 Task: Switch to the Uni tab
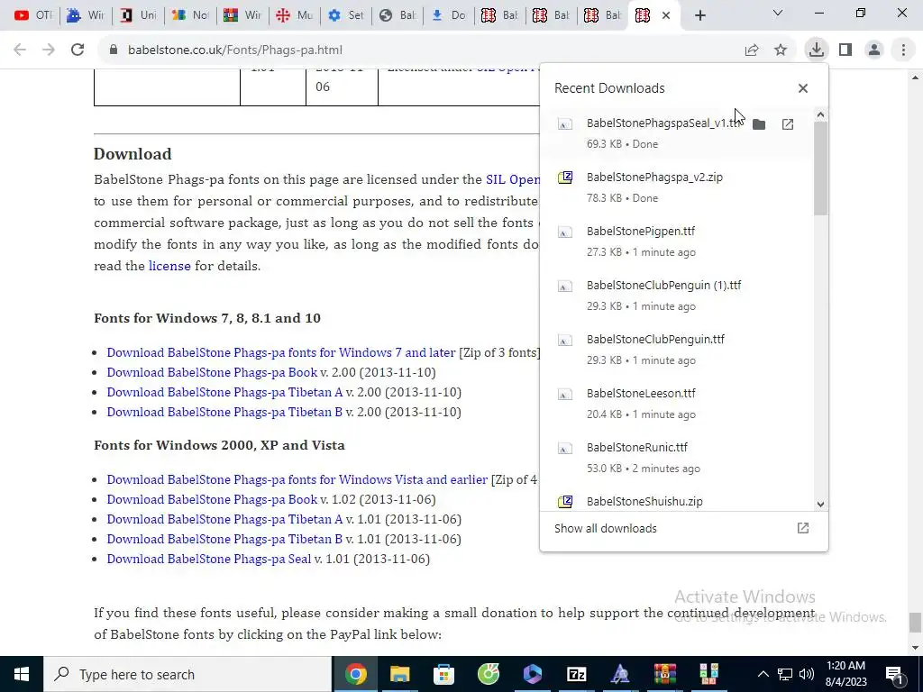[x=138, y=15]
